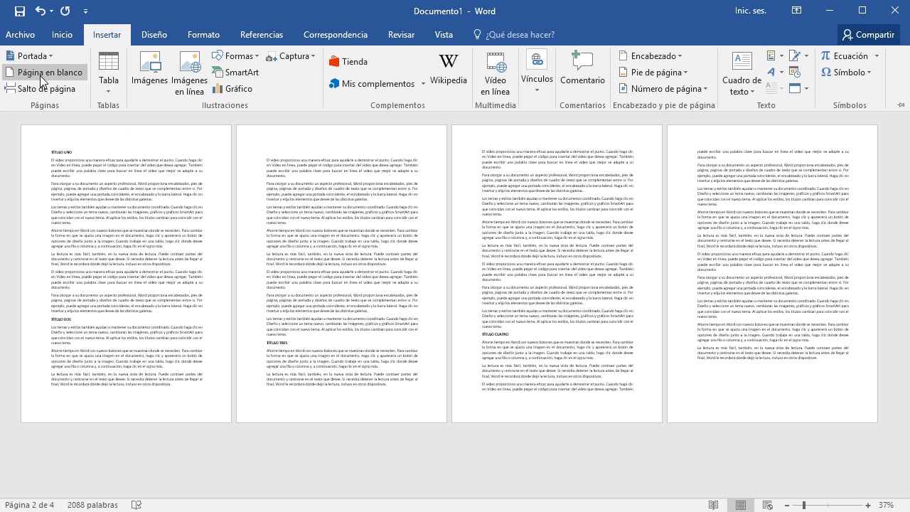Insert a Página en blanco

click(44, 72)
